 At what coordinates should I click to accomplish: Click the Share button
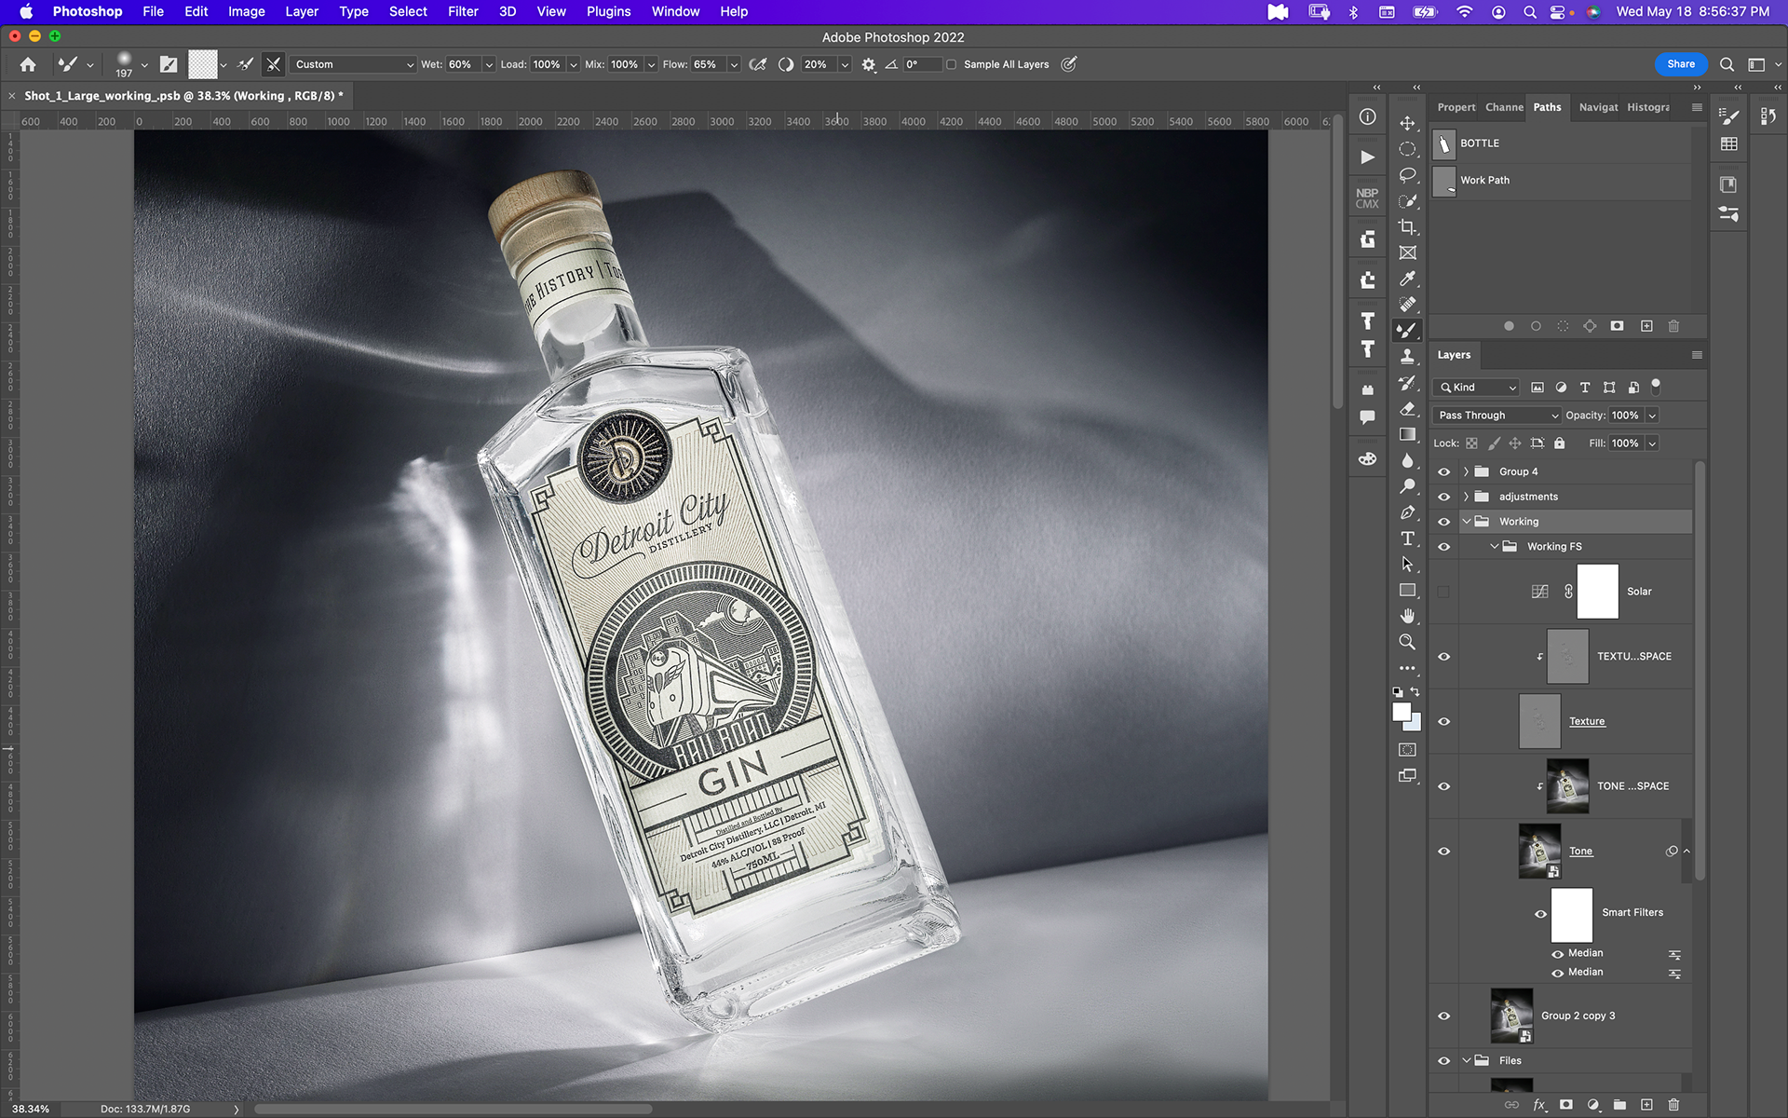click(1681, 64)
